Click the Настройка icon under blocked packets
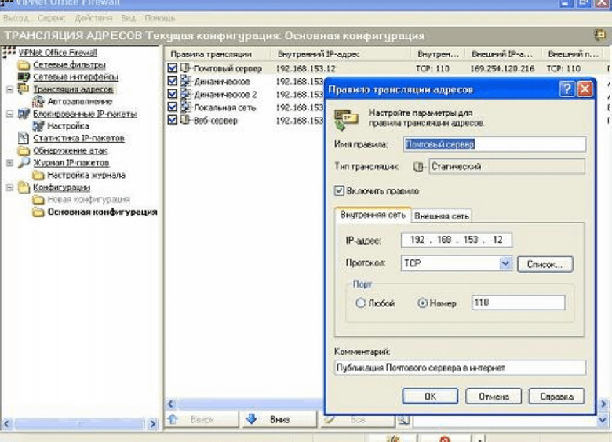Screen dimensions: 612x442 coord(38,126)
